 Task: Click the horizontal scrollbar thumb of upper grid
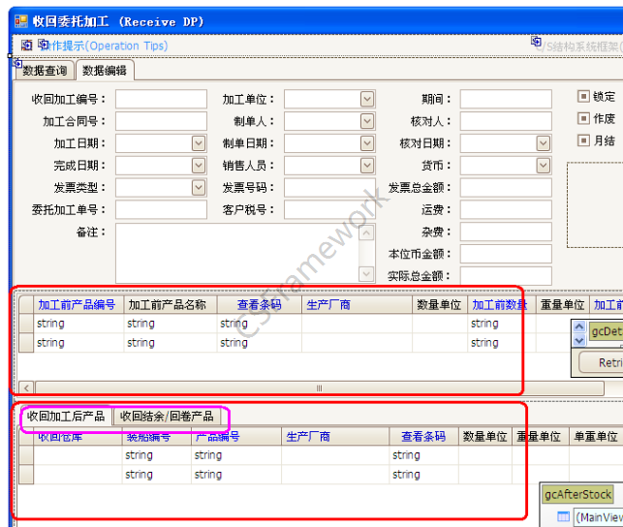pyautogui.click(x=320, y=388)
